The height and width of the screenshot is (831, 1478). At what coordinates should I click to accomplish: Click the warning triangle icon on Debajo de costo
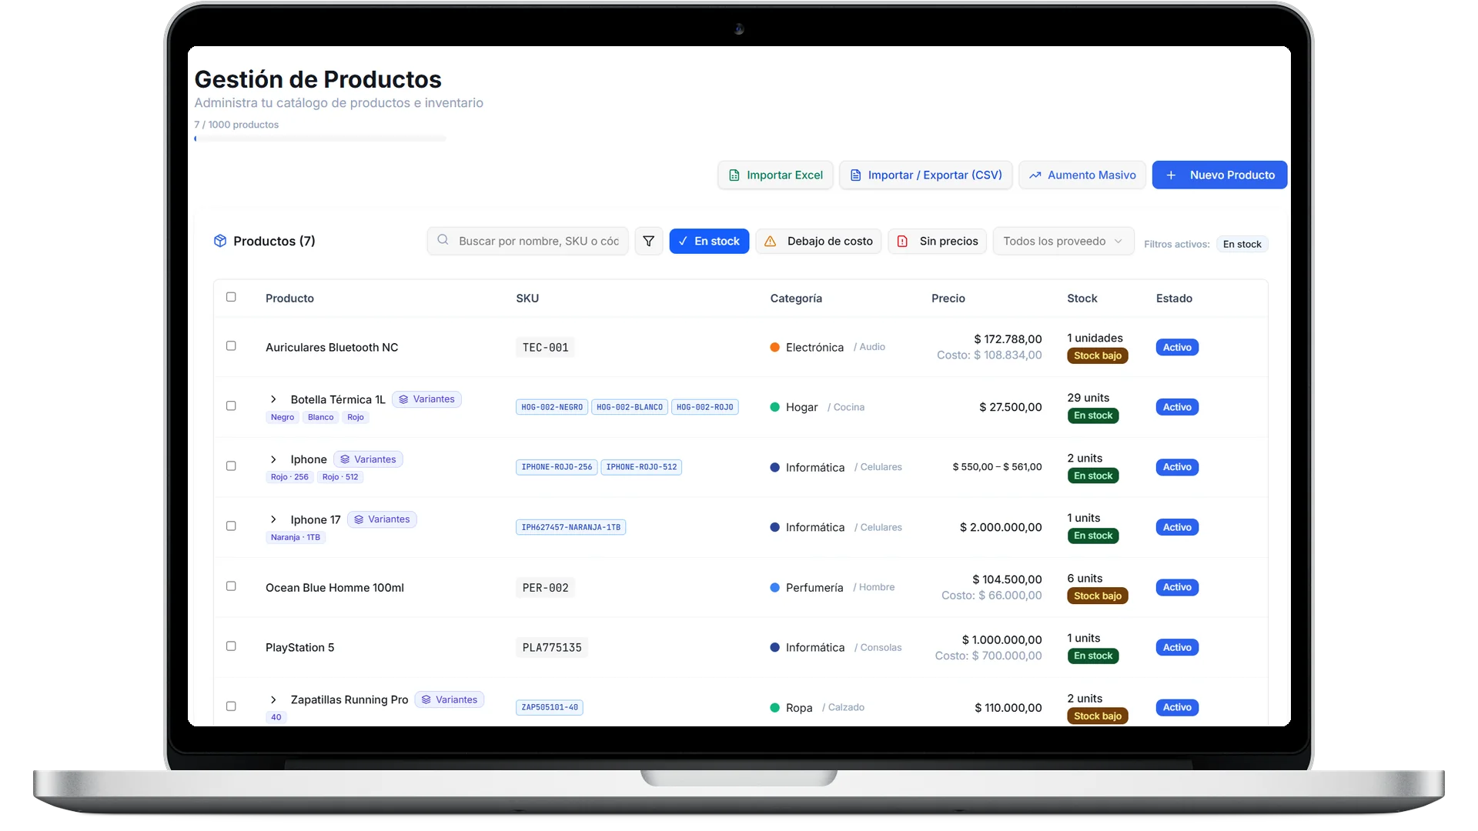pos(770,241)
